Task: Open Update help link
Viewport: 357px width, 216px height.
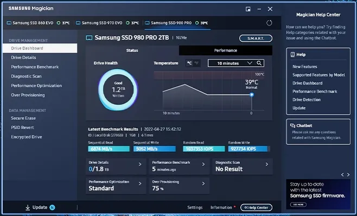Action: (299, 108)
